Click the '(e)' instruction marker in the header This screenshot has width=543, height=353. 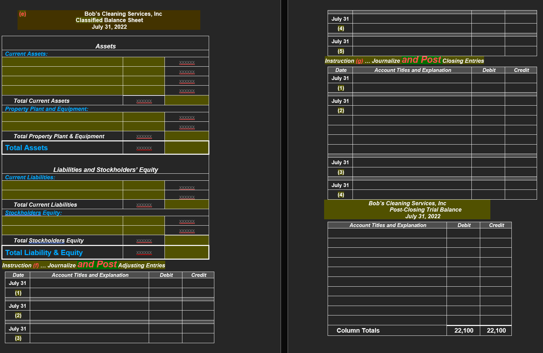click(22, 14)
